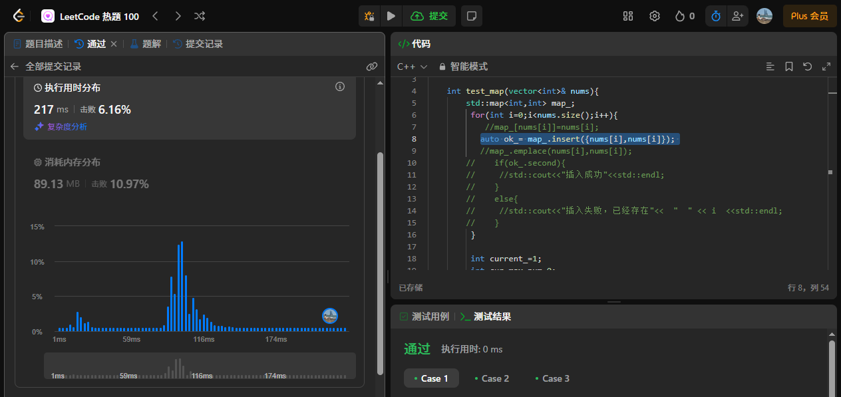
Task: Close the 通过 tab
Action: (114, 44)
